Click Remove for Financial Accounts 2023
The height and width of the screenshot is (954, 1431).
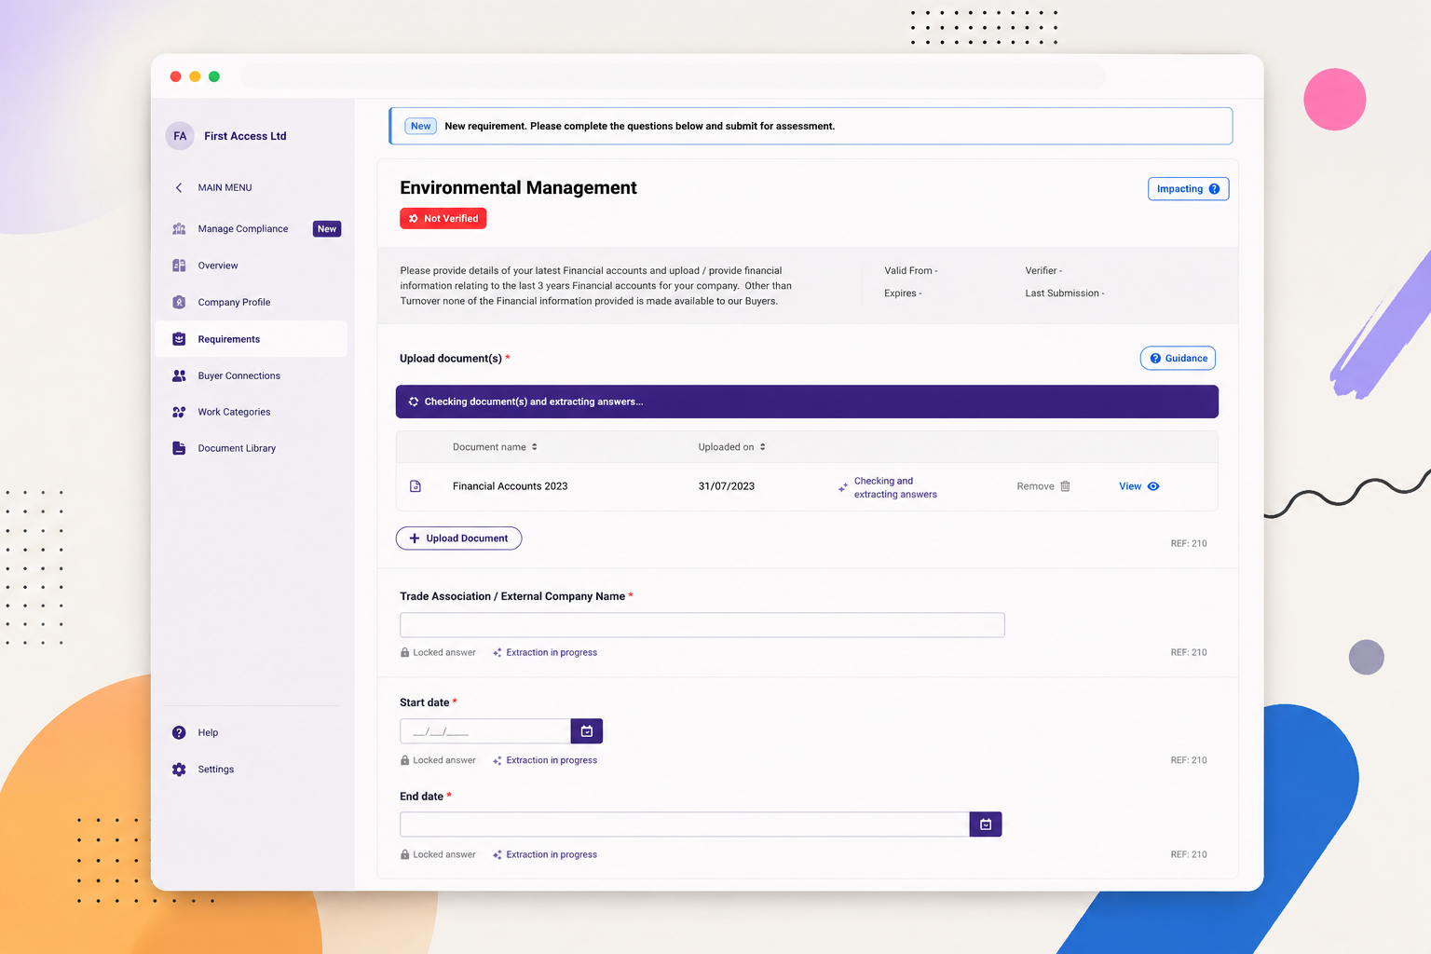coord(1043,486)
